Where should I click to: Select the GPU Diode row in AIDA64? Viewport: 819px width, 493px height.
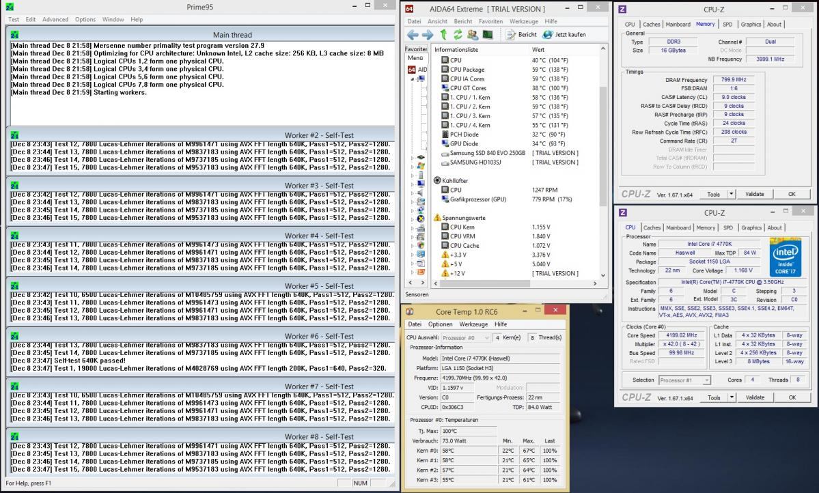point(515,143)
